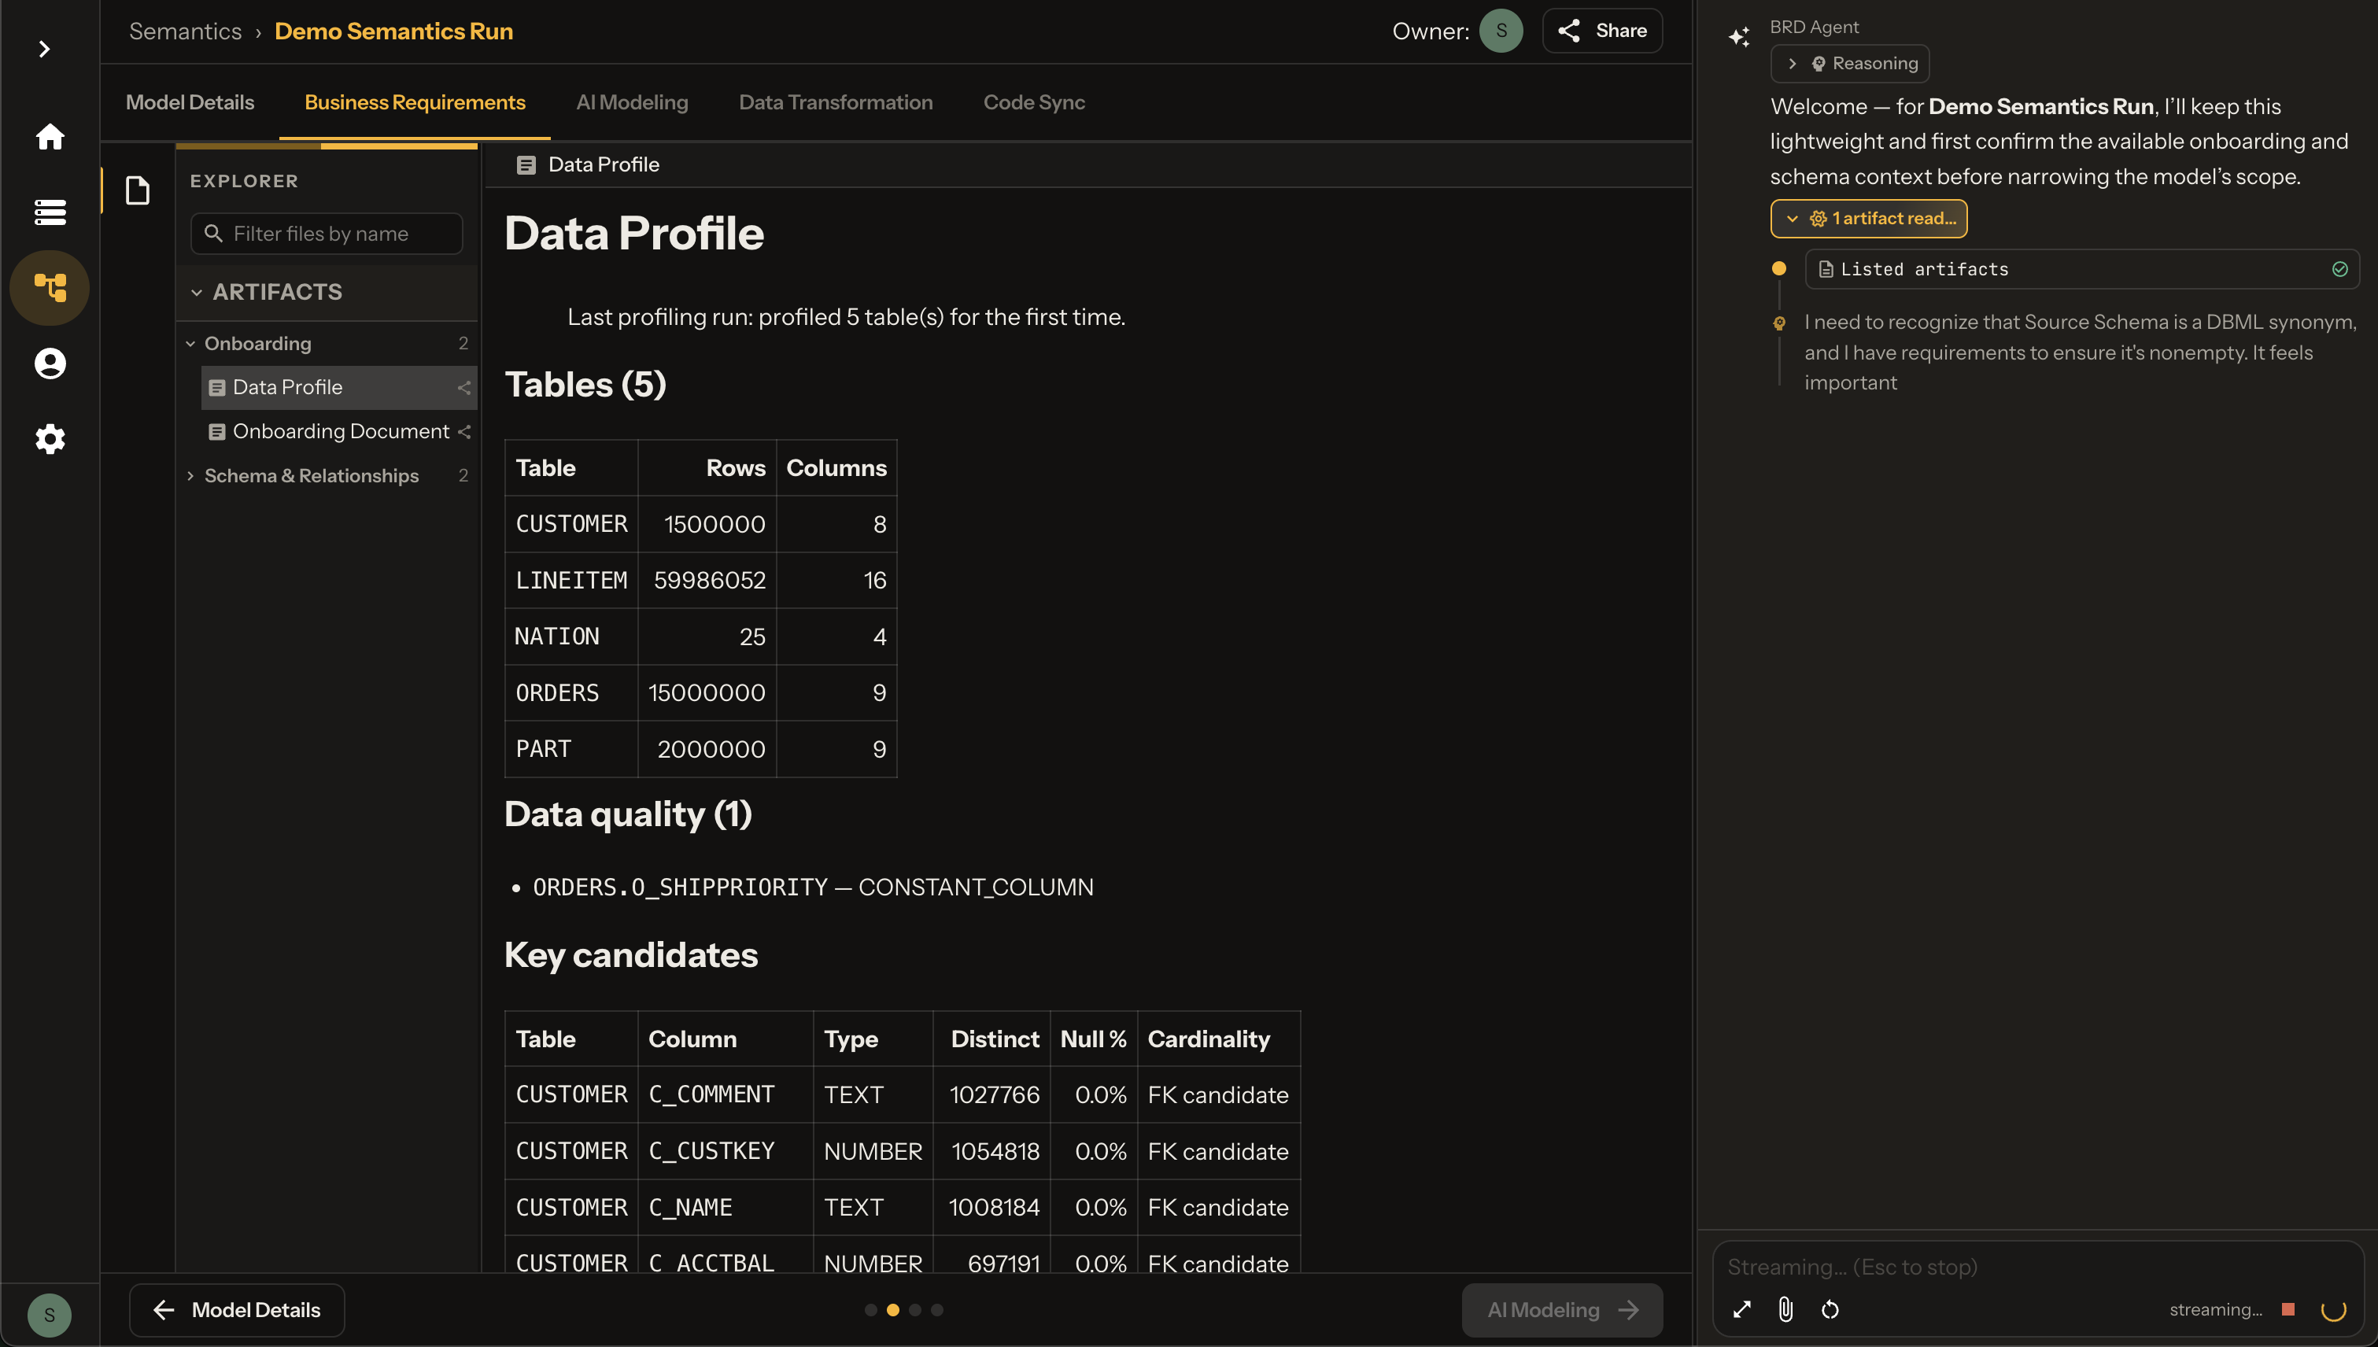Select the first step progress dot

click(870, 1310)
